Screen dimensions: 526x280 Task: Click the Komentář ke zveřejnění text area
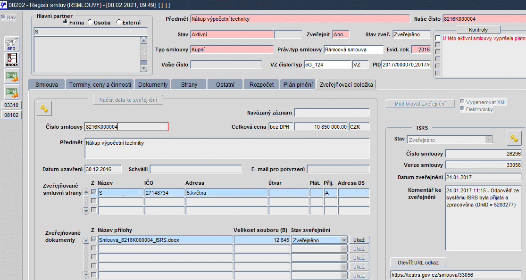[x=484, y=218]
